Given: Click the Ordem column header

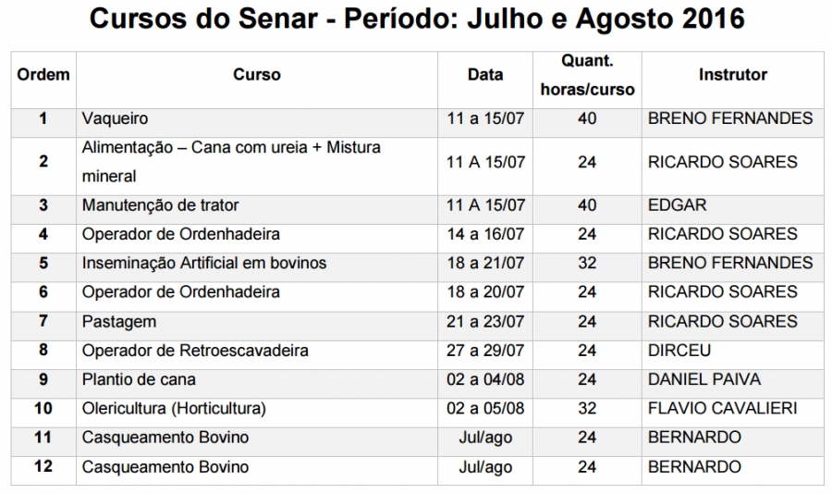Looking at the screenshot, I should [x=43, y=74].
